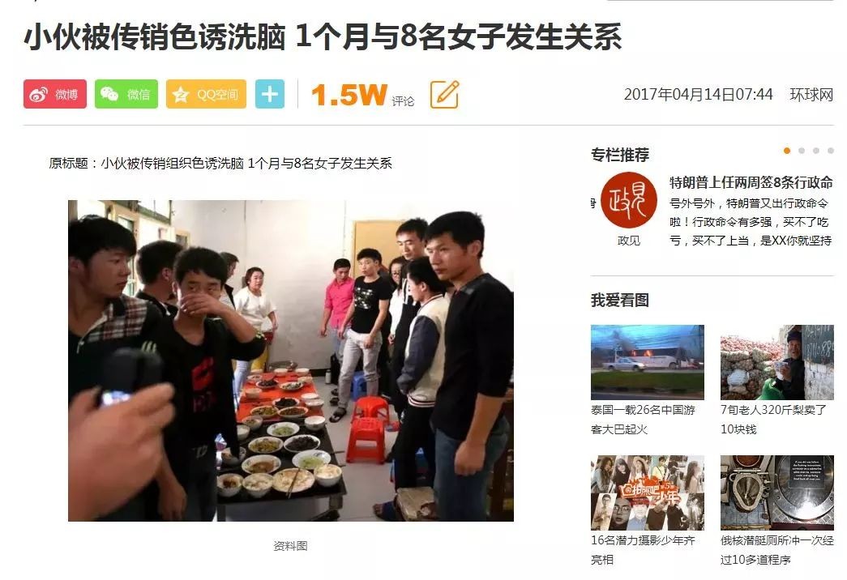Share article to Weibo
Viewport: 847px width, 580px height.
[54, 94]
